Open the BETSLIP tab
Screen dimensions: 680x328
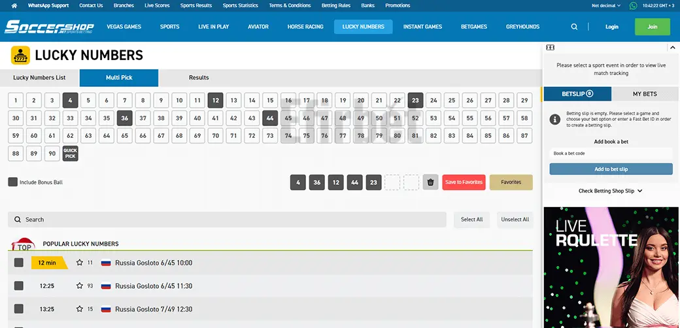(577, 93)
